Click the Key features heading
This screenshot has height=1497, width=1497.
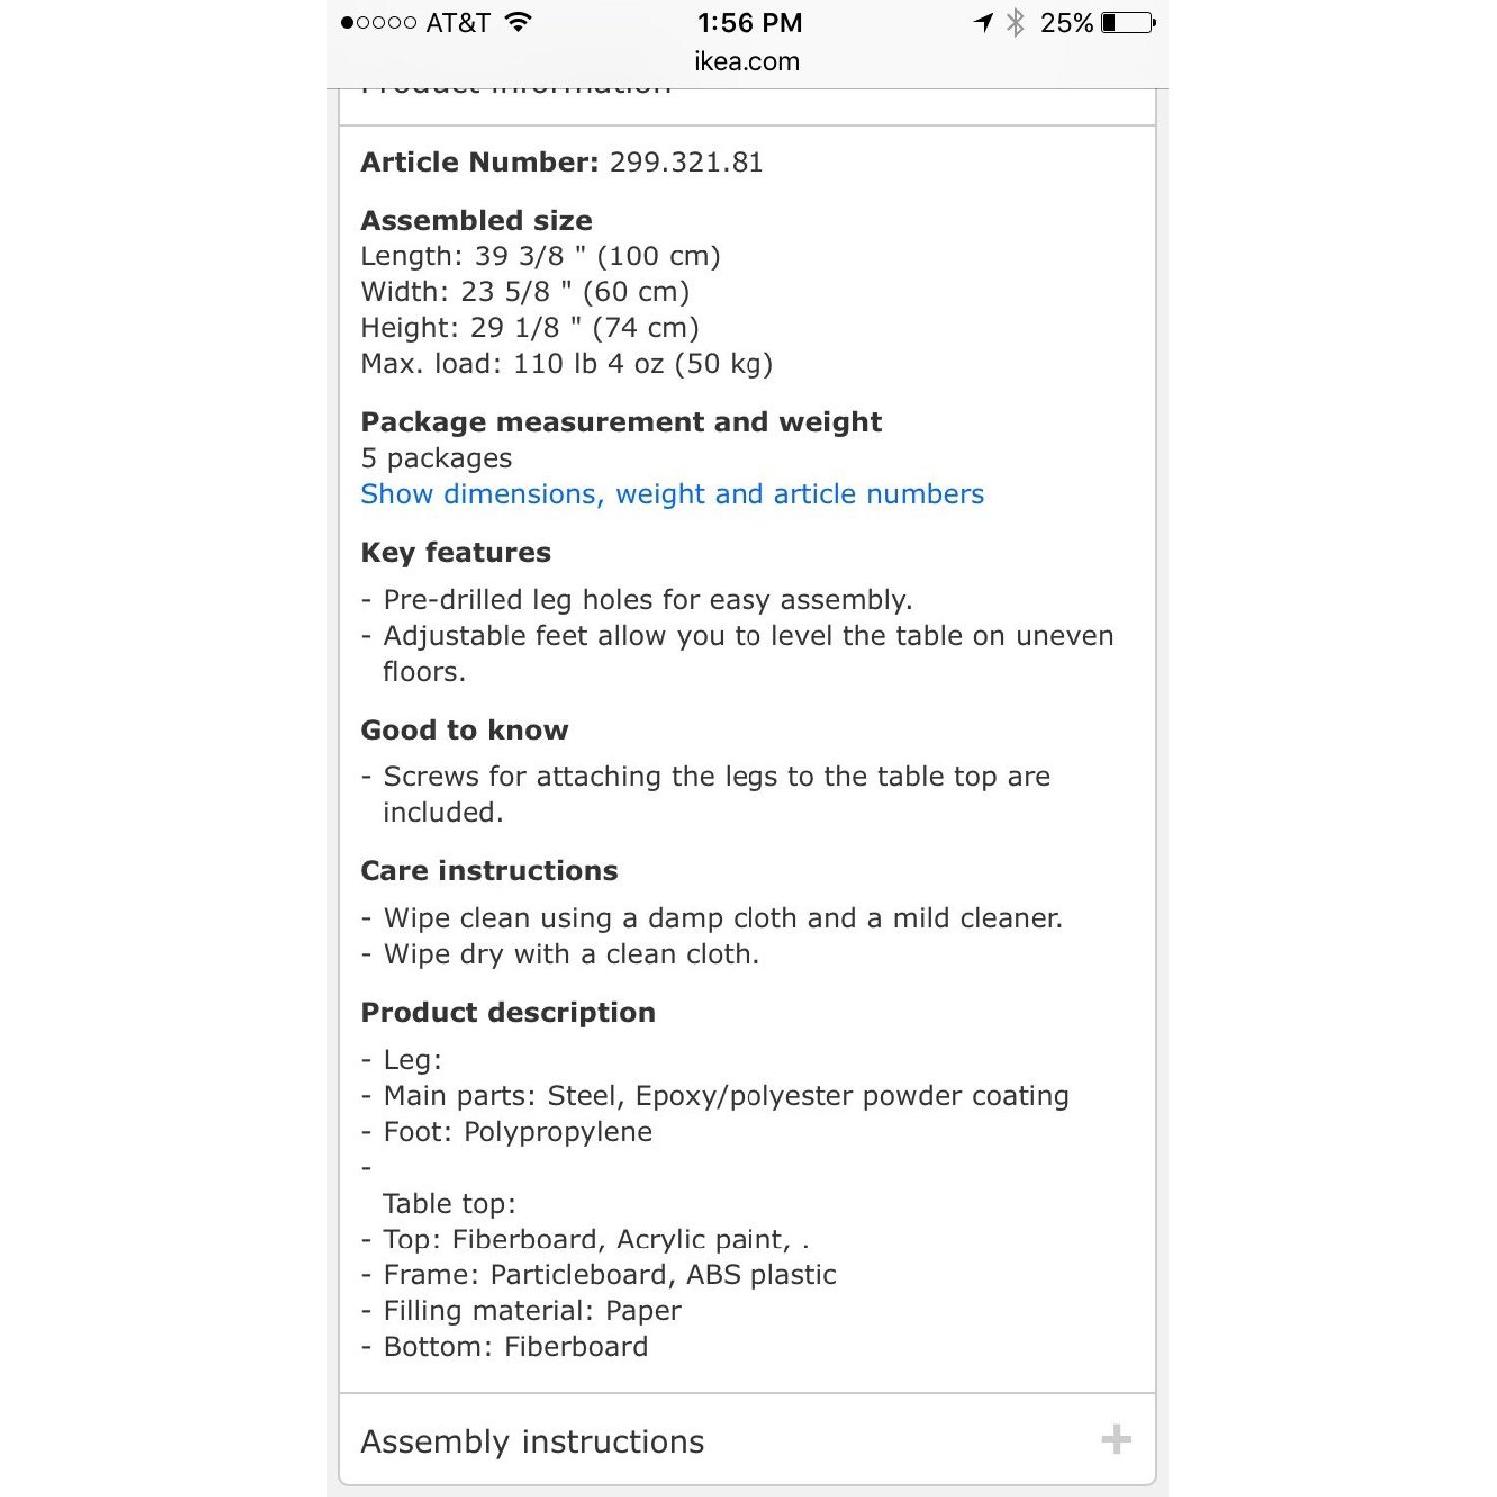click(455, 553)
